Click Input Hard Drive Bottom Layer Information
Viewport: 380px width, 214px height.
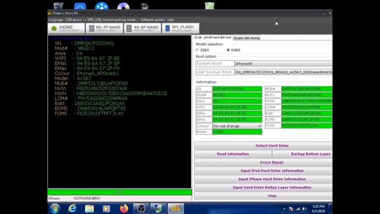[264, 187]
